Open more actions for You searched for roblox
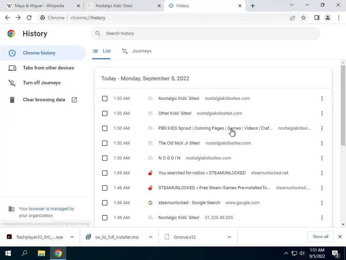Viewport: 346px width, 260px height. click(322, 173)
